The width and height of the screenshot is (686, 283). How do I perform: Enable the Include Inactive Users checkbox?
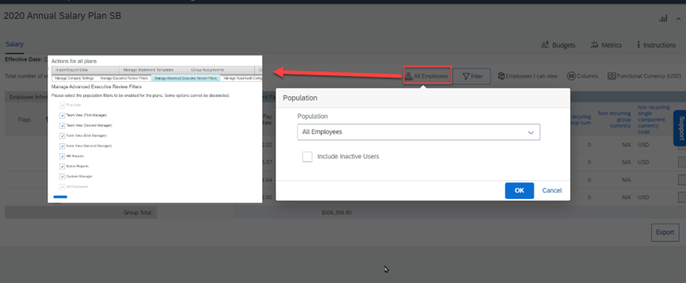tap(307, 157)
